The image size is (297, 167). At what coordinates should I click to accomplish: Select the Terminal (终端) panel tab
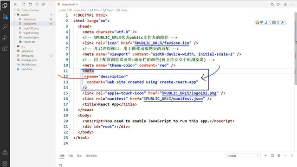pyautogui.click(x=62, y=156)
